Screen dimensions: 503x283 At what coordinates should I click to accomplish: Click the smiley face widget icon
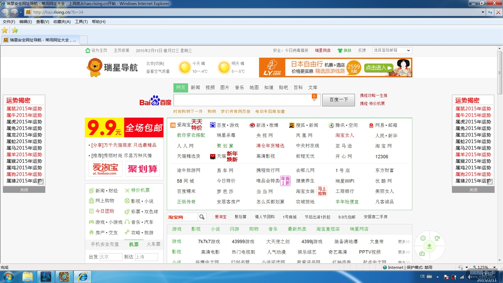[423, 238]
